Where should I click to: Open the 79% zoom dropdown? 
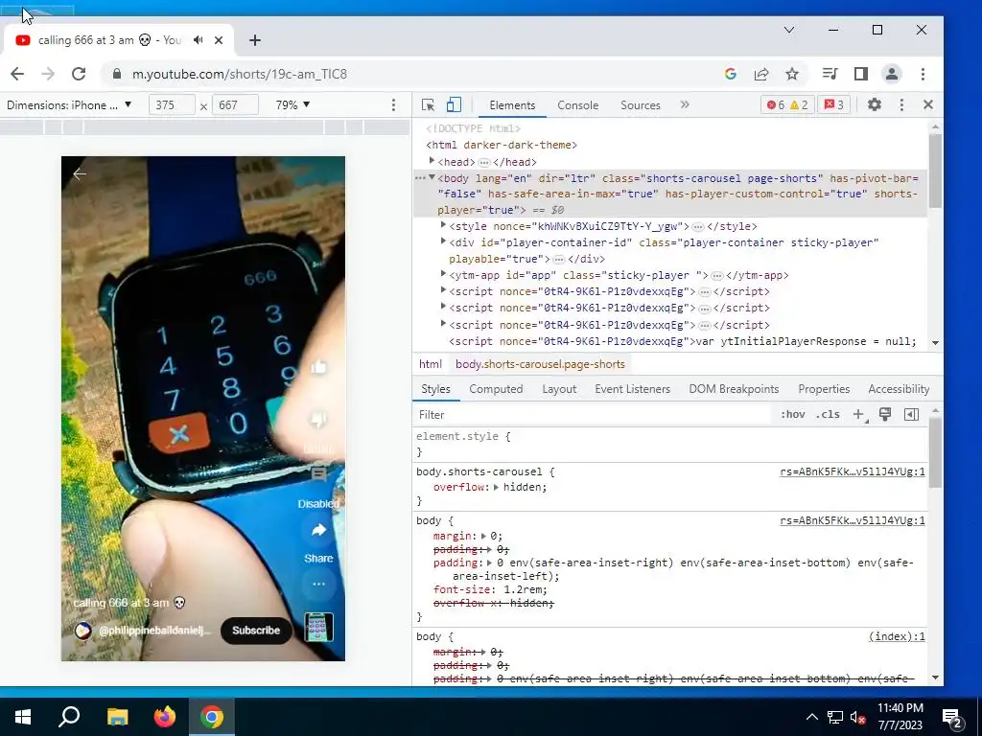(x=293, y=104)
